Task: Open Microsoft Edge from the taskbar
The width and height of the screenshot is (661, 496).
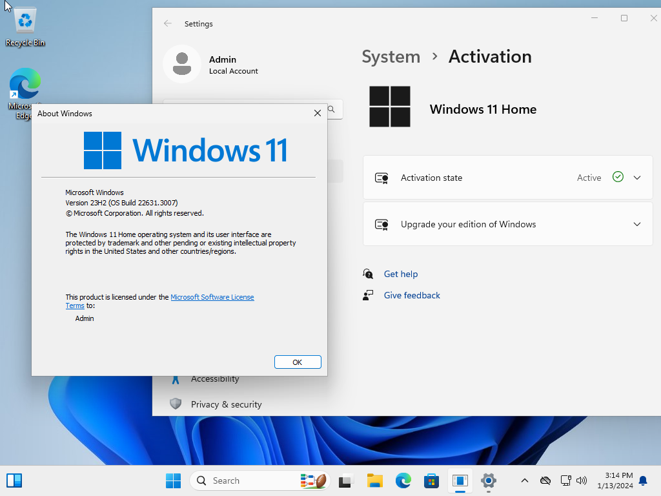Action: [403, 480]
